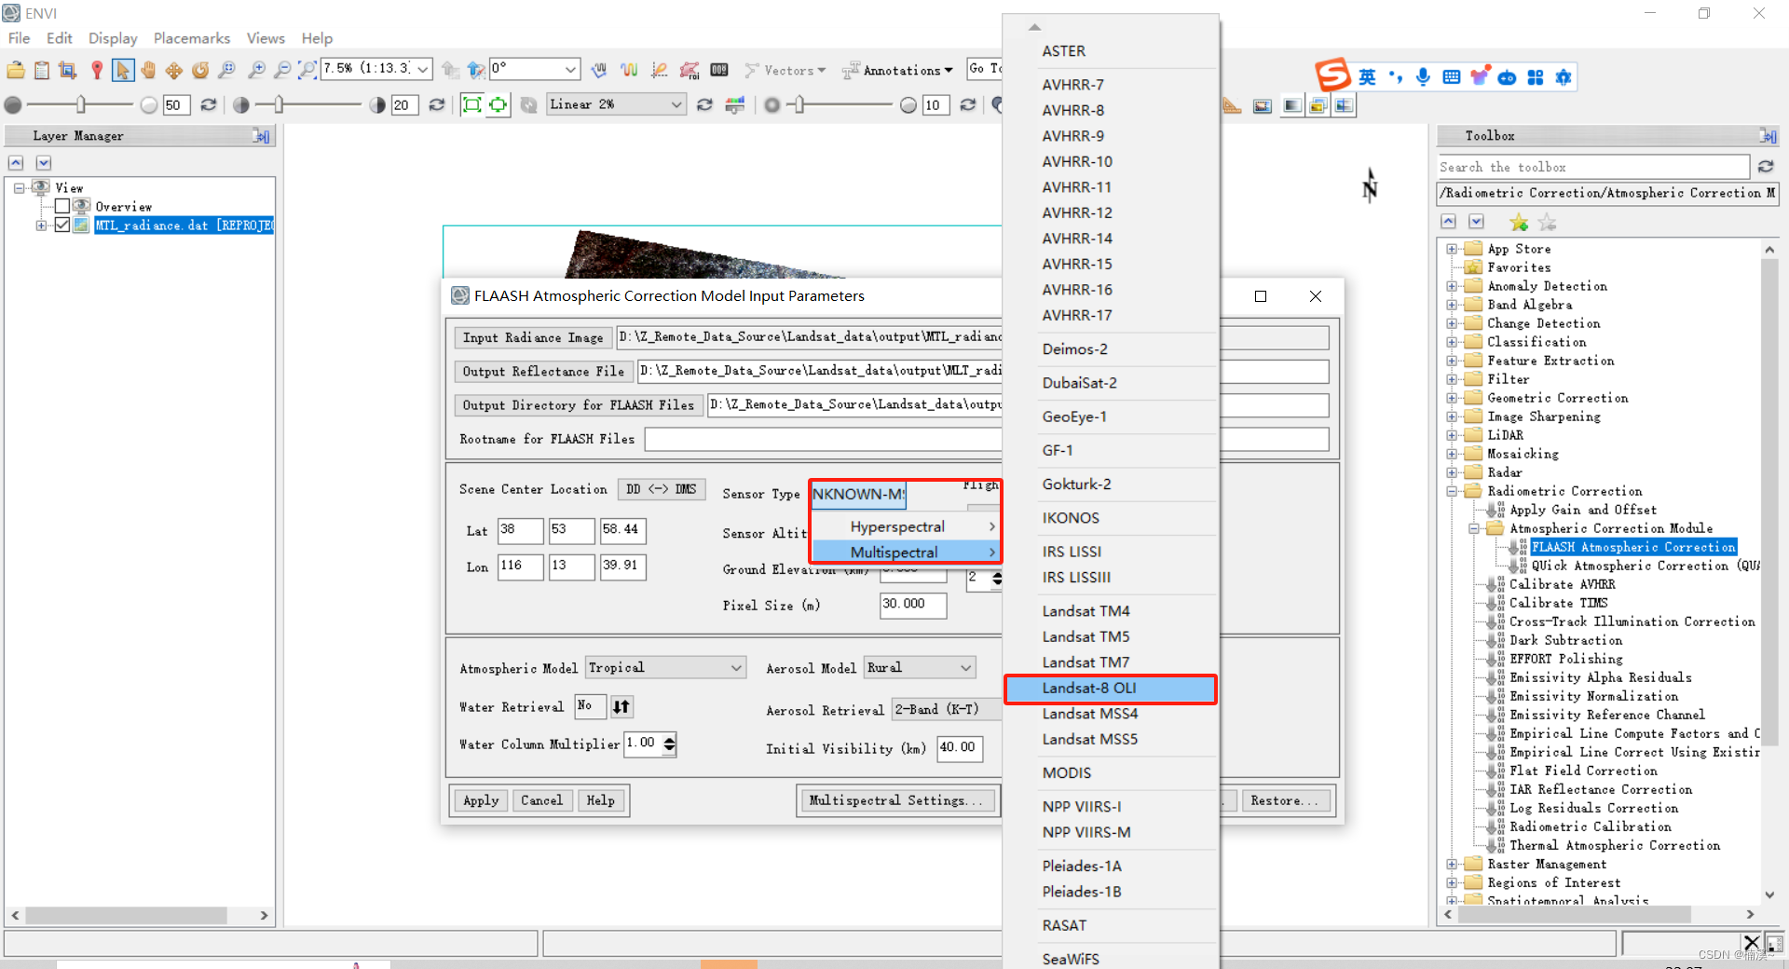Select the Rotate view tool
Screen dimensions: 1789x969
click(x=200, y=70)
